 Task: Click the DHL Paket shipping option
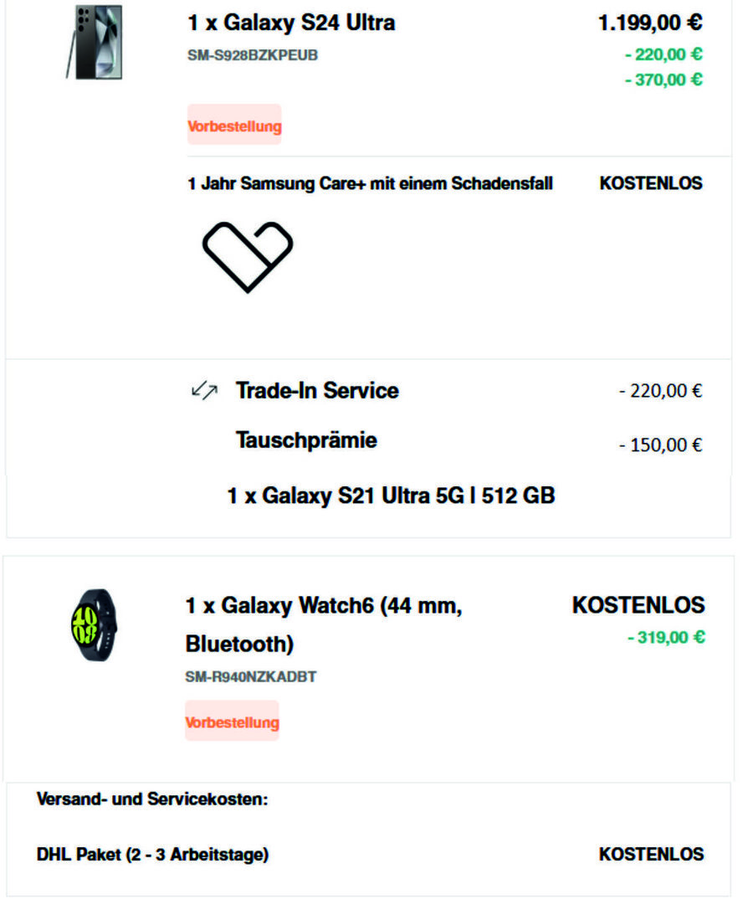click(x=152, y=855)
